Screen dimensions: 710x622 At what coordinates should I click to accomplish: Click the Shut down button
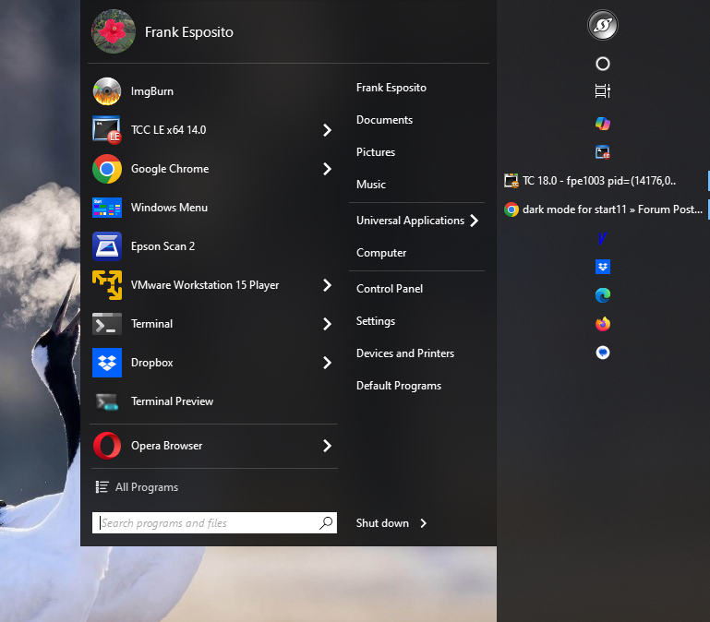pyautogui.click(x=382, y=523)
